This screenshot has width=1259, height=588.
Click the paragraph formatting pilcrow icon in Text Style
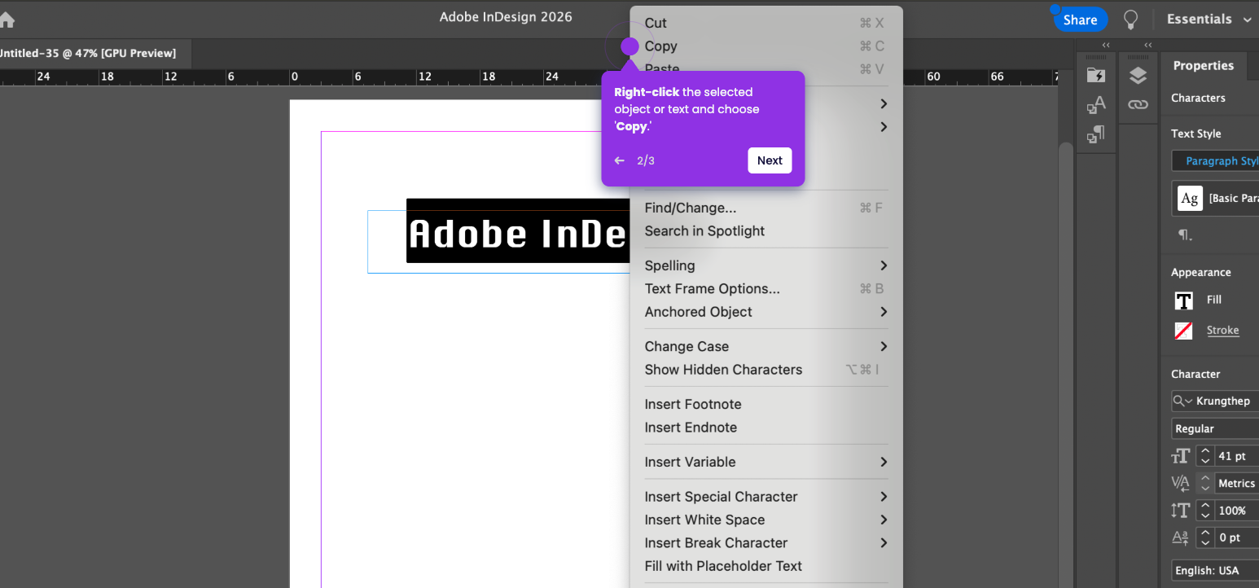1183,235
